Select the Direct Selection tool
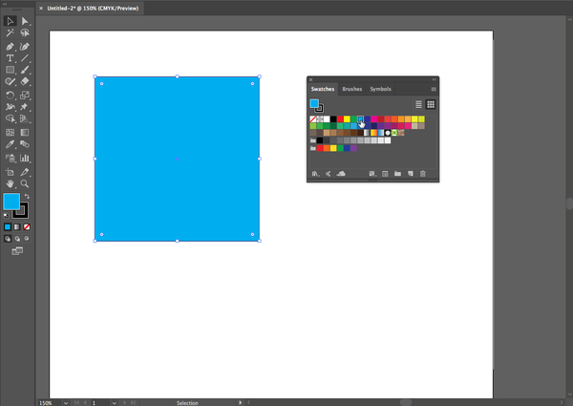 (x=25, y=20)
